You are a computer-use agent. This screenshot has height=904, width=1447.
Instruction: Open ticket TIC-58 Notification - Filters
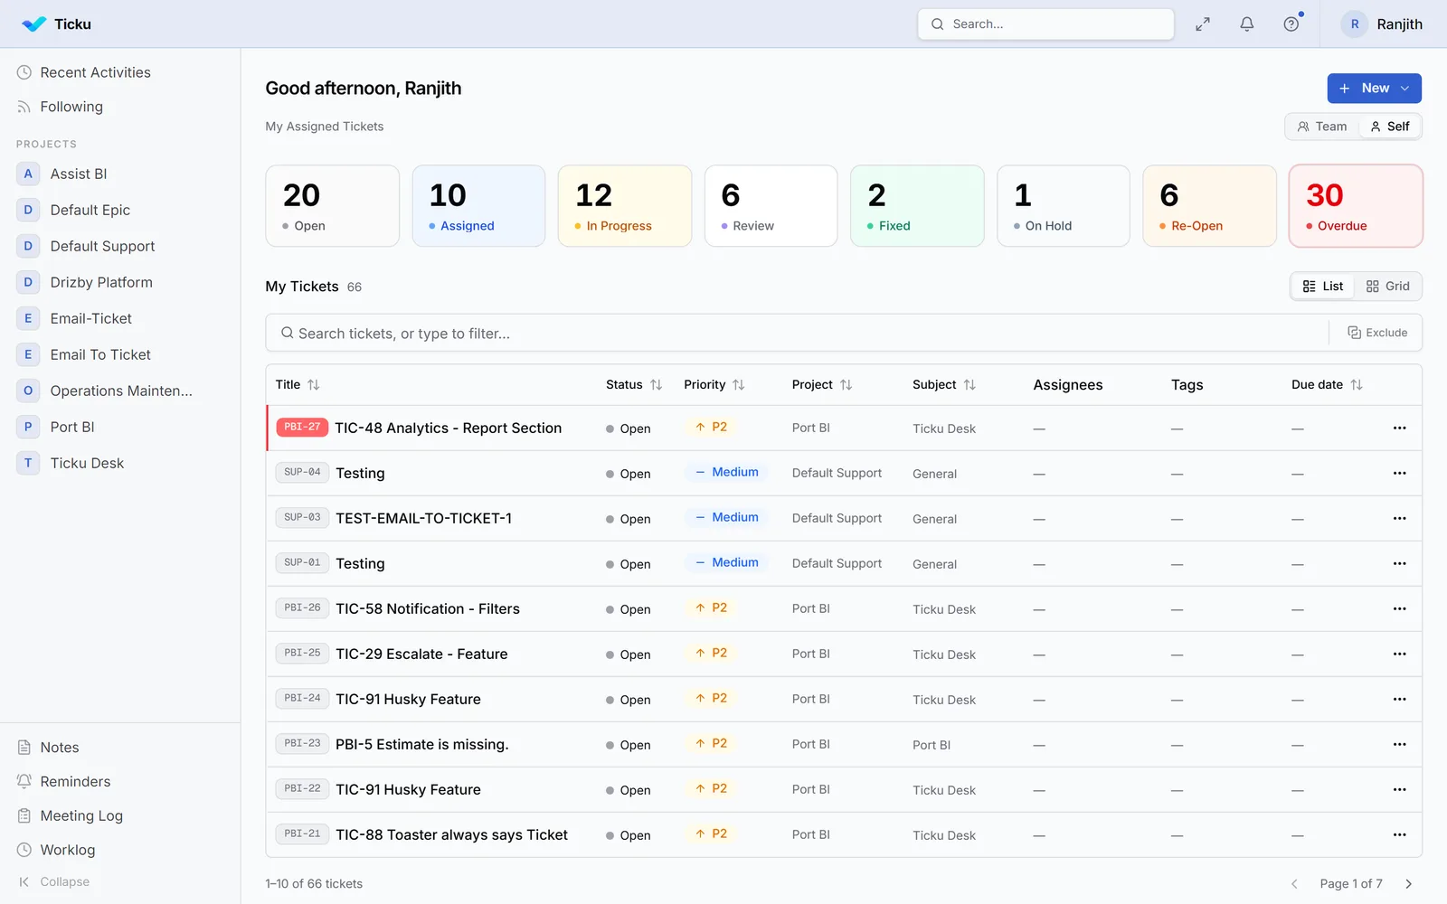[x=428, y=609]
